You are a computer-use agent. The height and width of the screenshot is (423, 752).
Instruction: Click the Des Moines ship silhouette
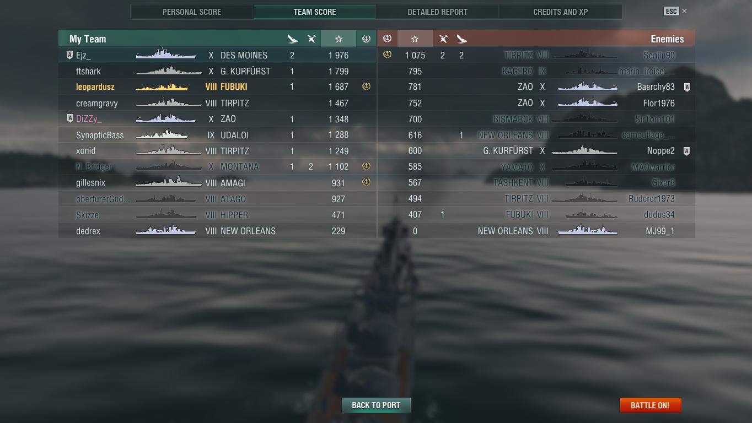[x=166, y=54]
